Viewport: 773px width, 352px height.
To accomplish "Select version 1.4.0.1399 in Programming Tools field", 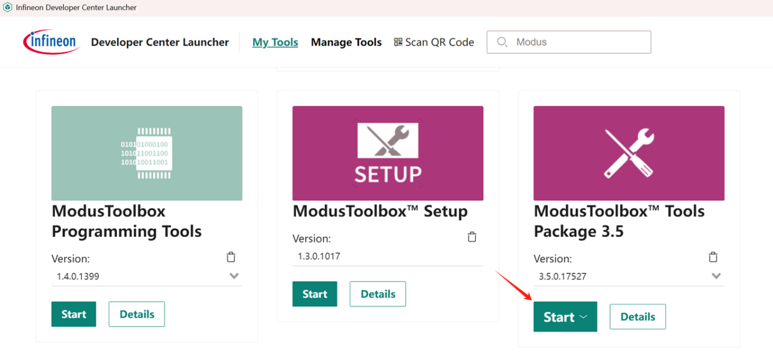I will (x=91, y=276).
